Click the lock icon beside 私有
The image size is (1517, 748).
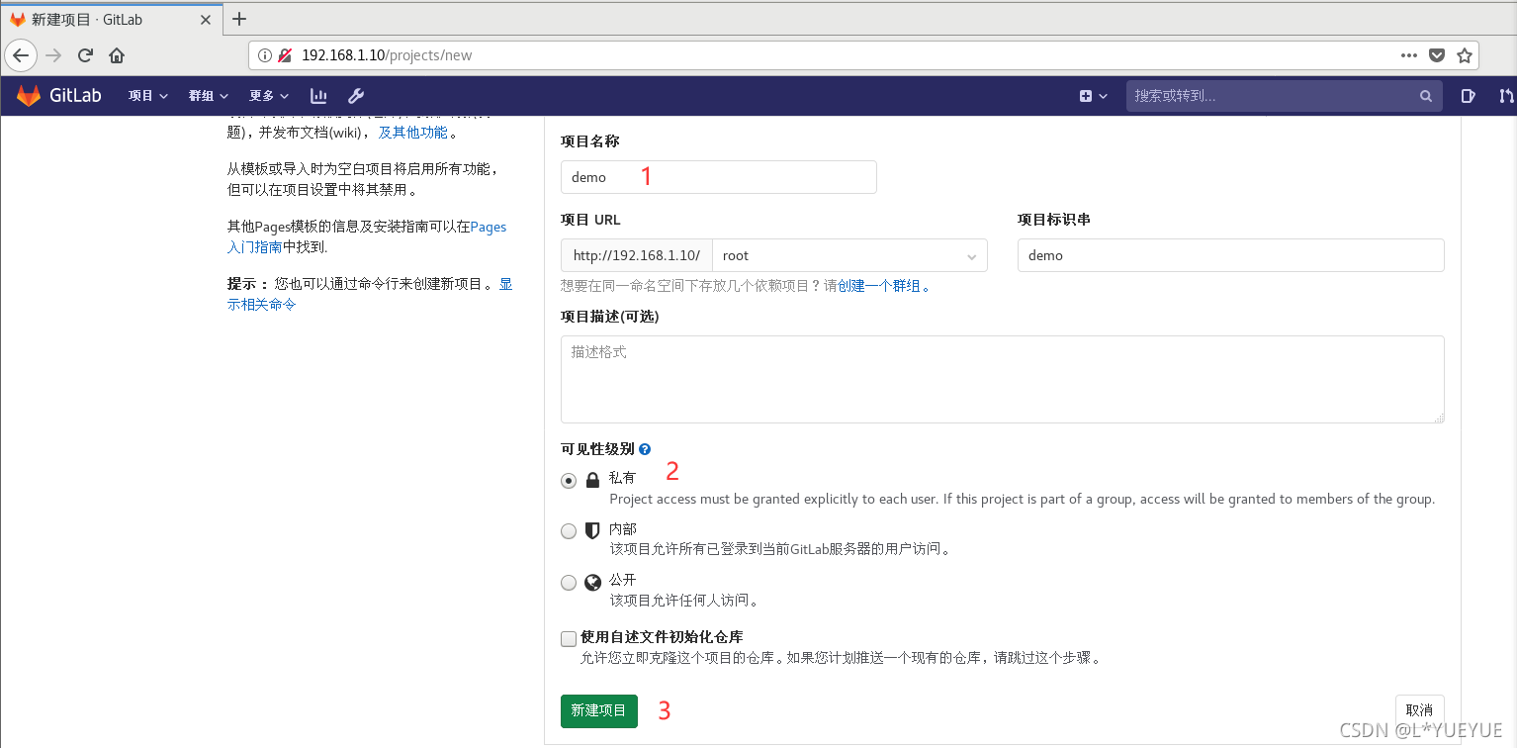pos(592,480)
